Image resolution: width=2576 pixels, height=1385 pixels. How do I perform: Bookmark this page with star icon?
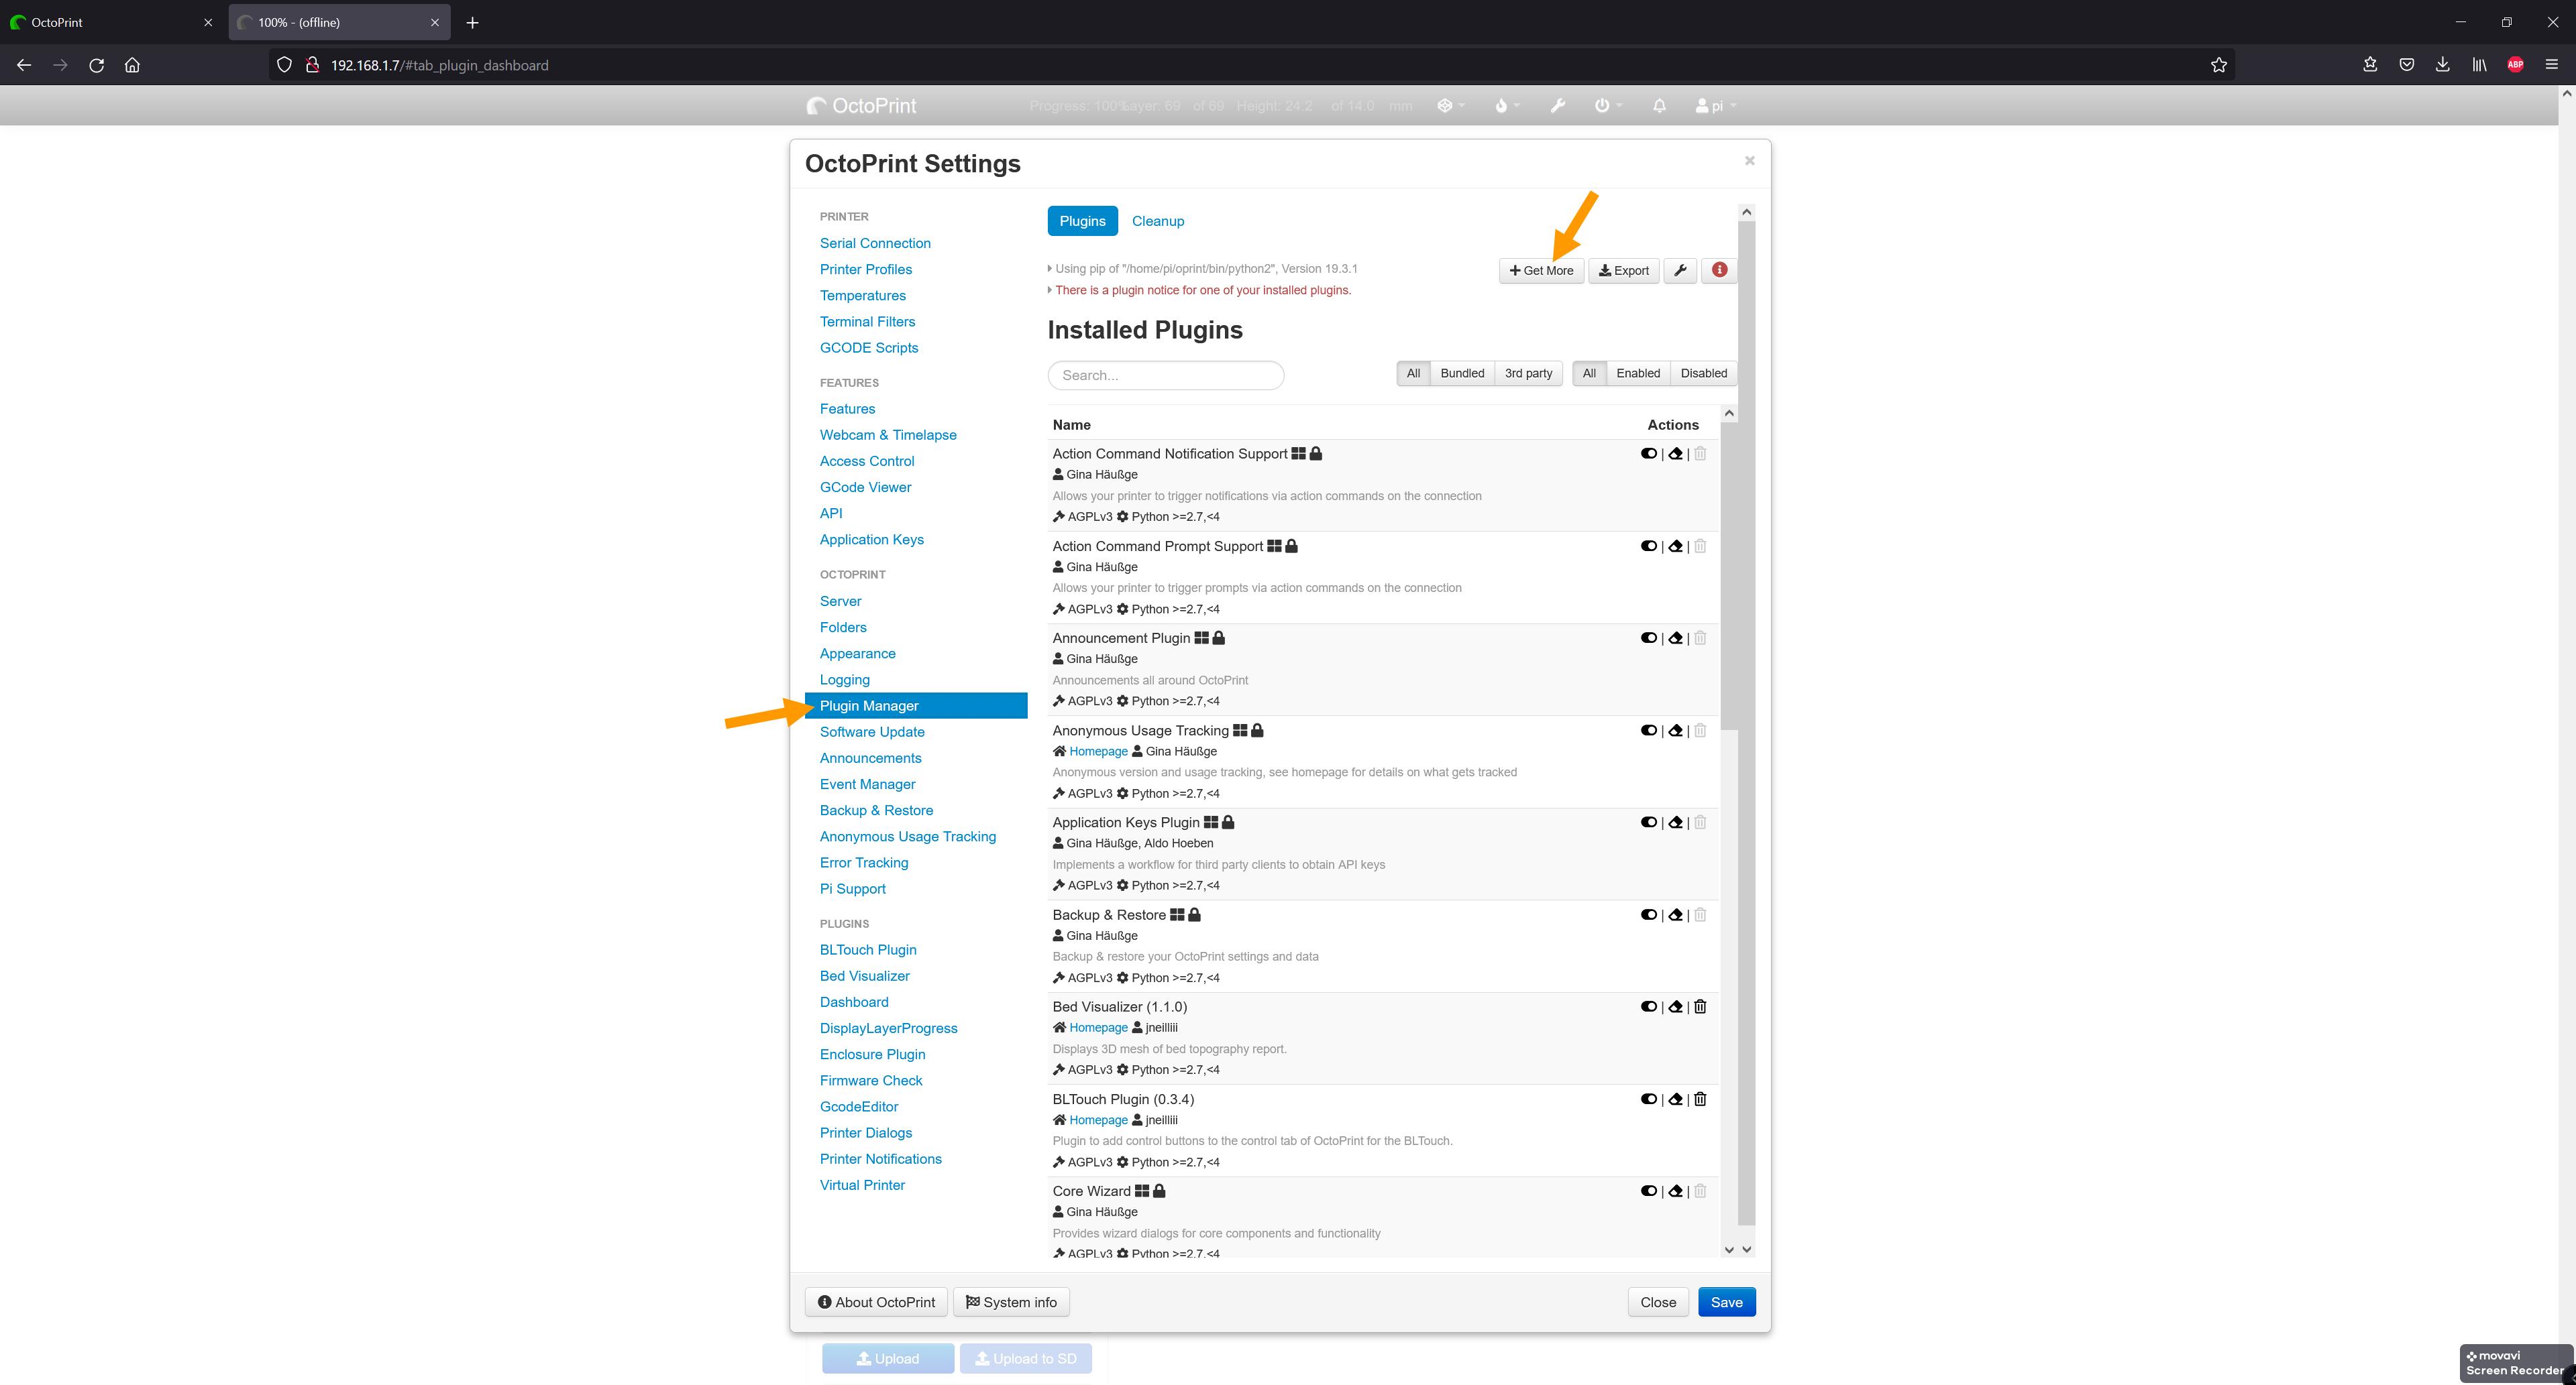pyautogui.click(x=2218, y=65)
